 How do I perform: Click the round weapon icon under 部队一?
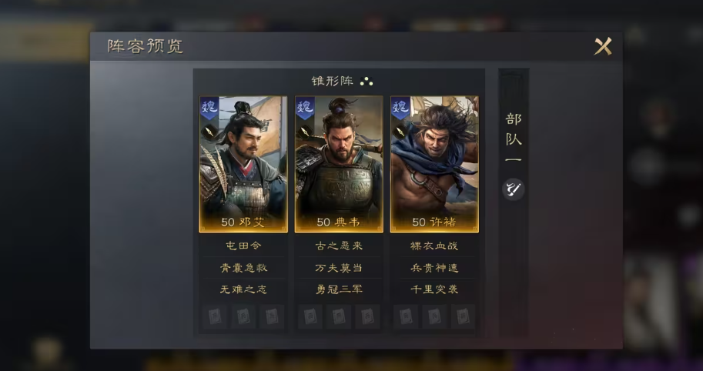[x=514, y=189]
